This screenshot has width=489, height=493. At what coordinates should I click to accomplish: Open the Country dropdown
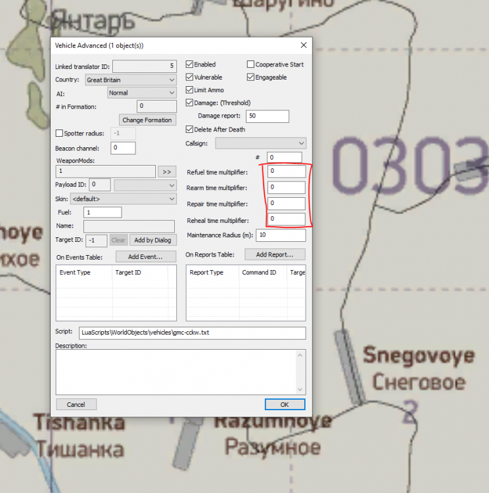[x=131, y=80]
